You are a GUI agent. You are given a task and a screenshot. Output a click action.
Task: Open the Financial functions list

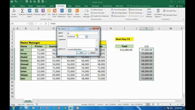[x=37, y=13]
